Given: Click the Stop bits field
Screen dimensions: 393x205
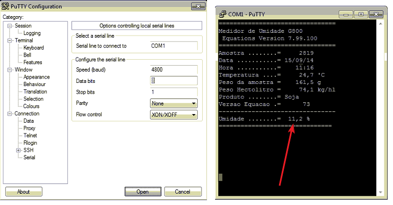Looking at the screenshot, I should coord(174,92).
